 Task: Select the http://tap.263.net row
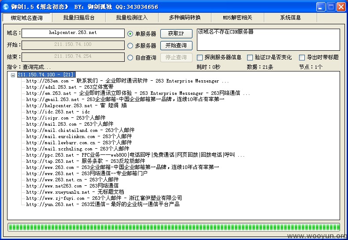85,161
